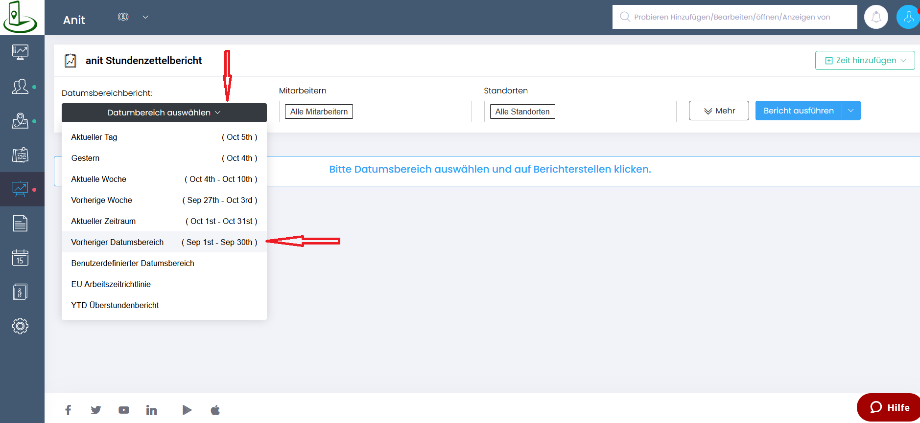Open settings gear in sidebar
This screenshot has height=423, width=920.
point(20,326)
